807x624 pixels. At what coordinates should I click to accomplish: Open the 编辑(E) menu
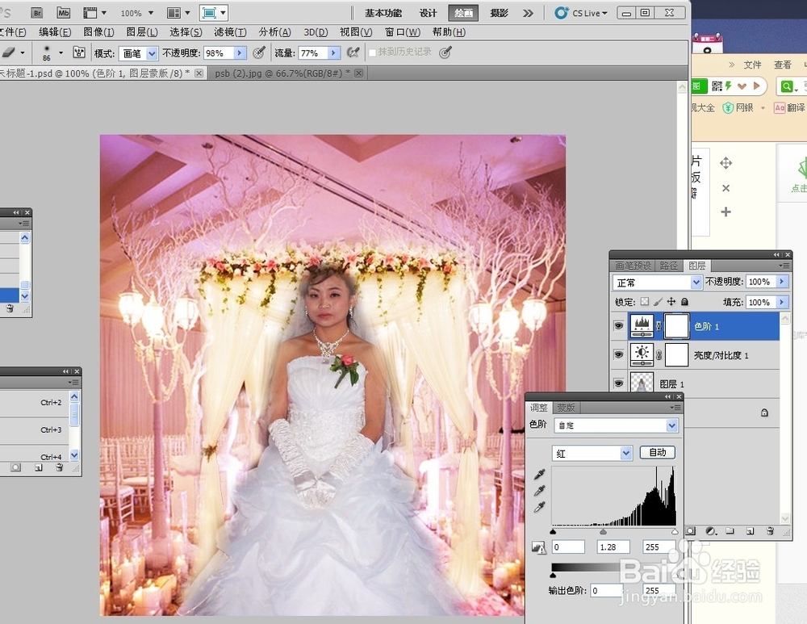pos(55,32)
